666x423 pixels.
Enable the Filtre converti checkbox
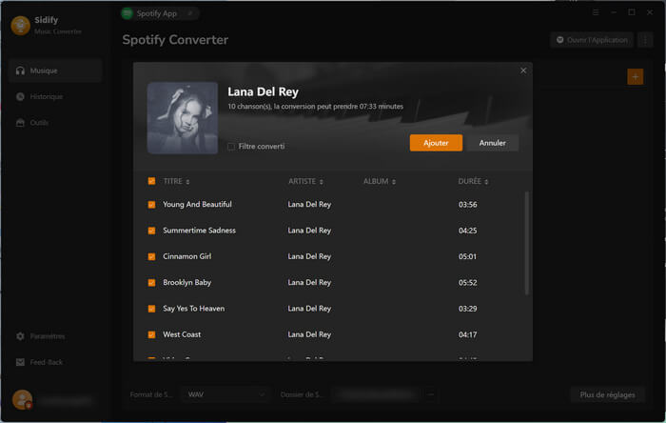coord(231,147)
